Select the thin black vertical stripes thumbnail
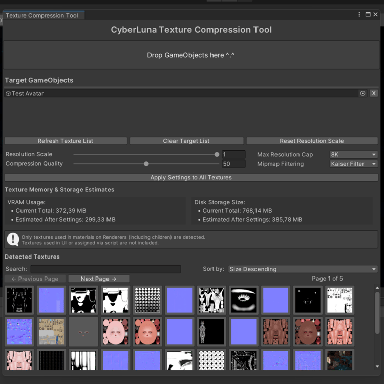Viewport: 384px width, 384px height. [x=51, y=360]
